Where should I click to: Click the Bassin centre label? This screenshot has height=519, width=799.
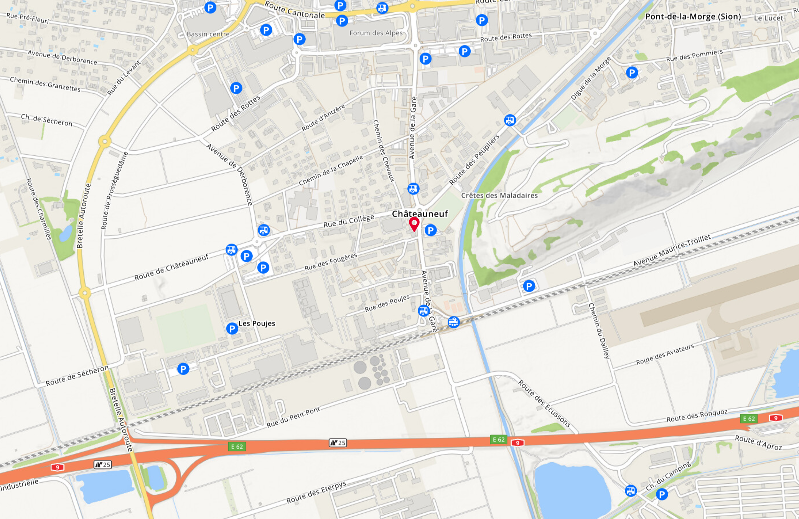coord(208,34)
